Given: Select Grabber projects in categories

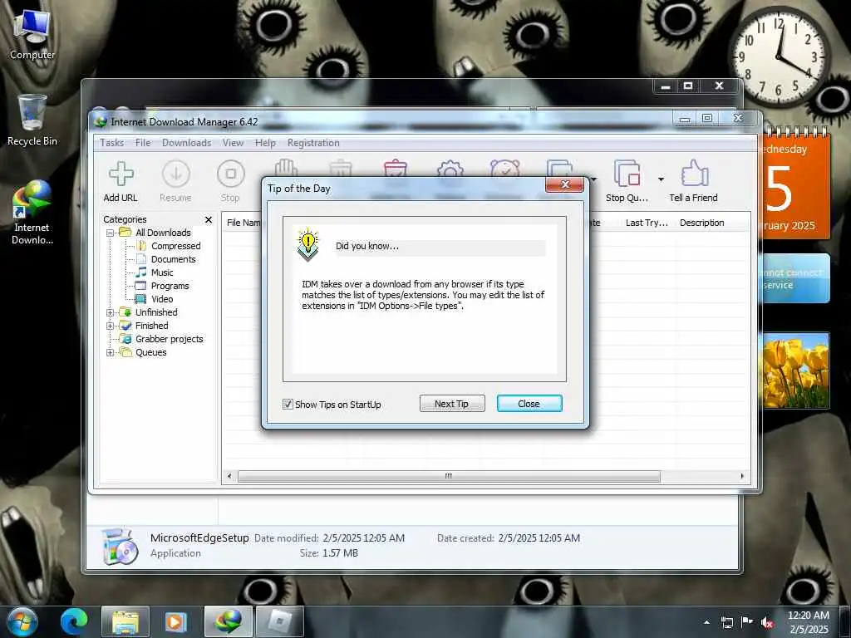Looking at the screenshot, I should [169, 339].
